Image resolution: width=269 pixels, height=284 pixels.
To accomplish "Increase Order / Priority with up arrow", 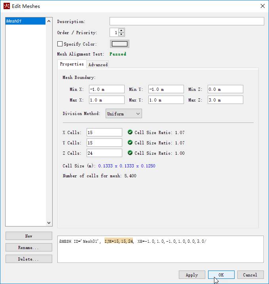I will [x=121, y=31].
